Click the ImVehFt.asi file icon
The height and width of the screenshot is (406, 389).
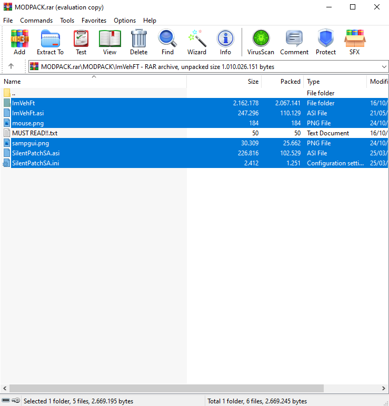point(7,113)
